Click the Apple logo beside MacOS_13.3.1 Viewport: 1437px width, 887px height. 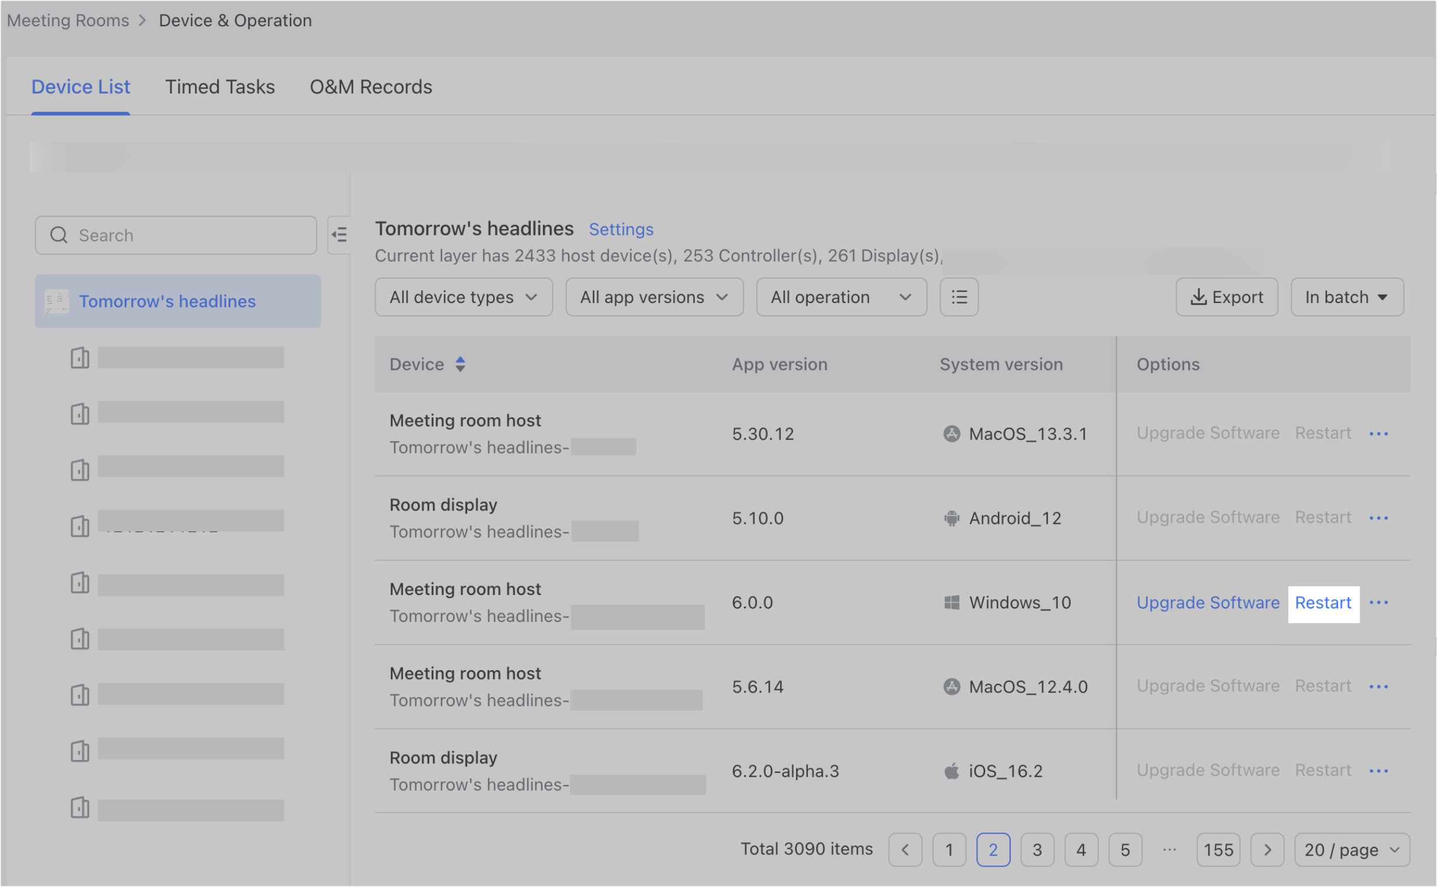pos(951,434)
